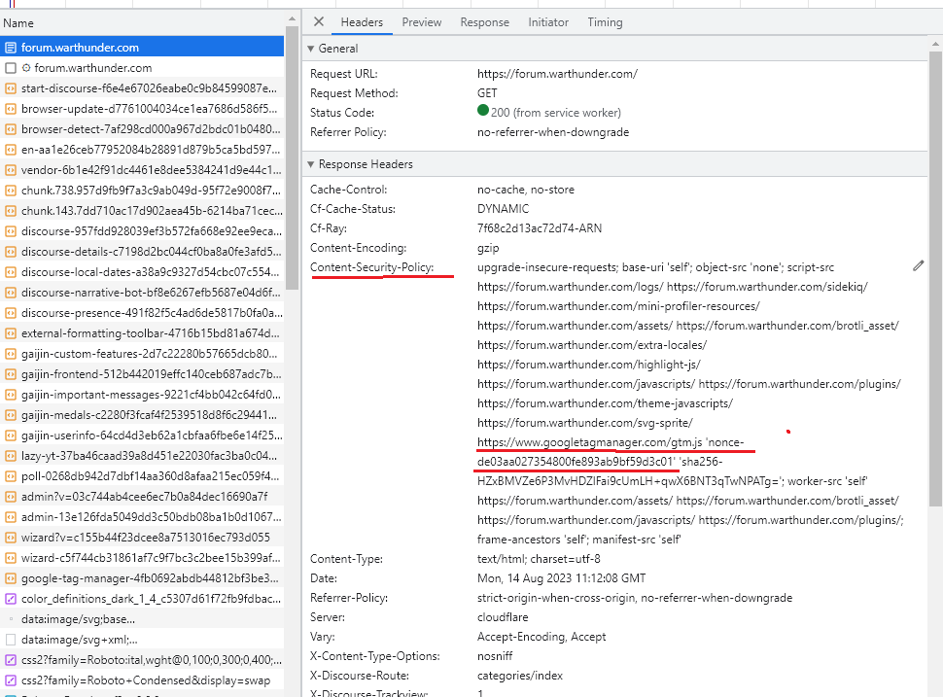Click the X-Discourse-Route value categories/index
This screenshot has height=697, width=943.
tap(520, 676)
